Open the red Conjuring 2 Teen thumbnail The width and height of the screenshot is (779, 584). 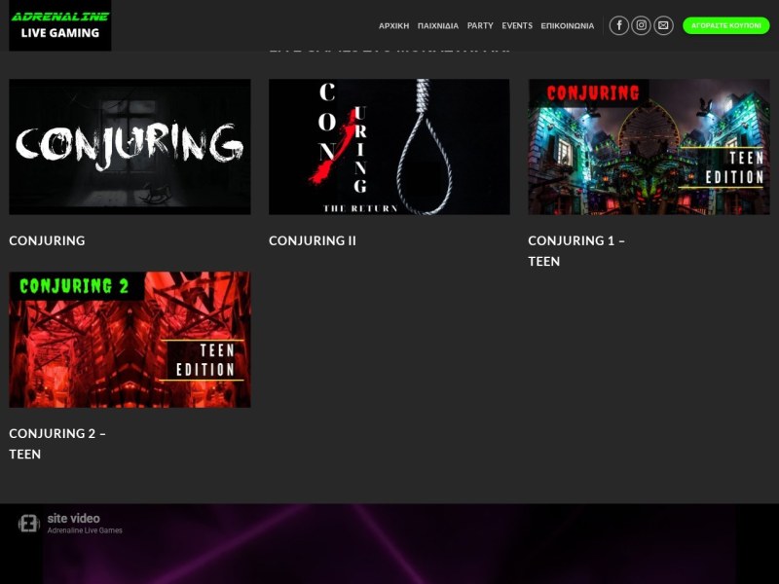tap(130, 340)
